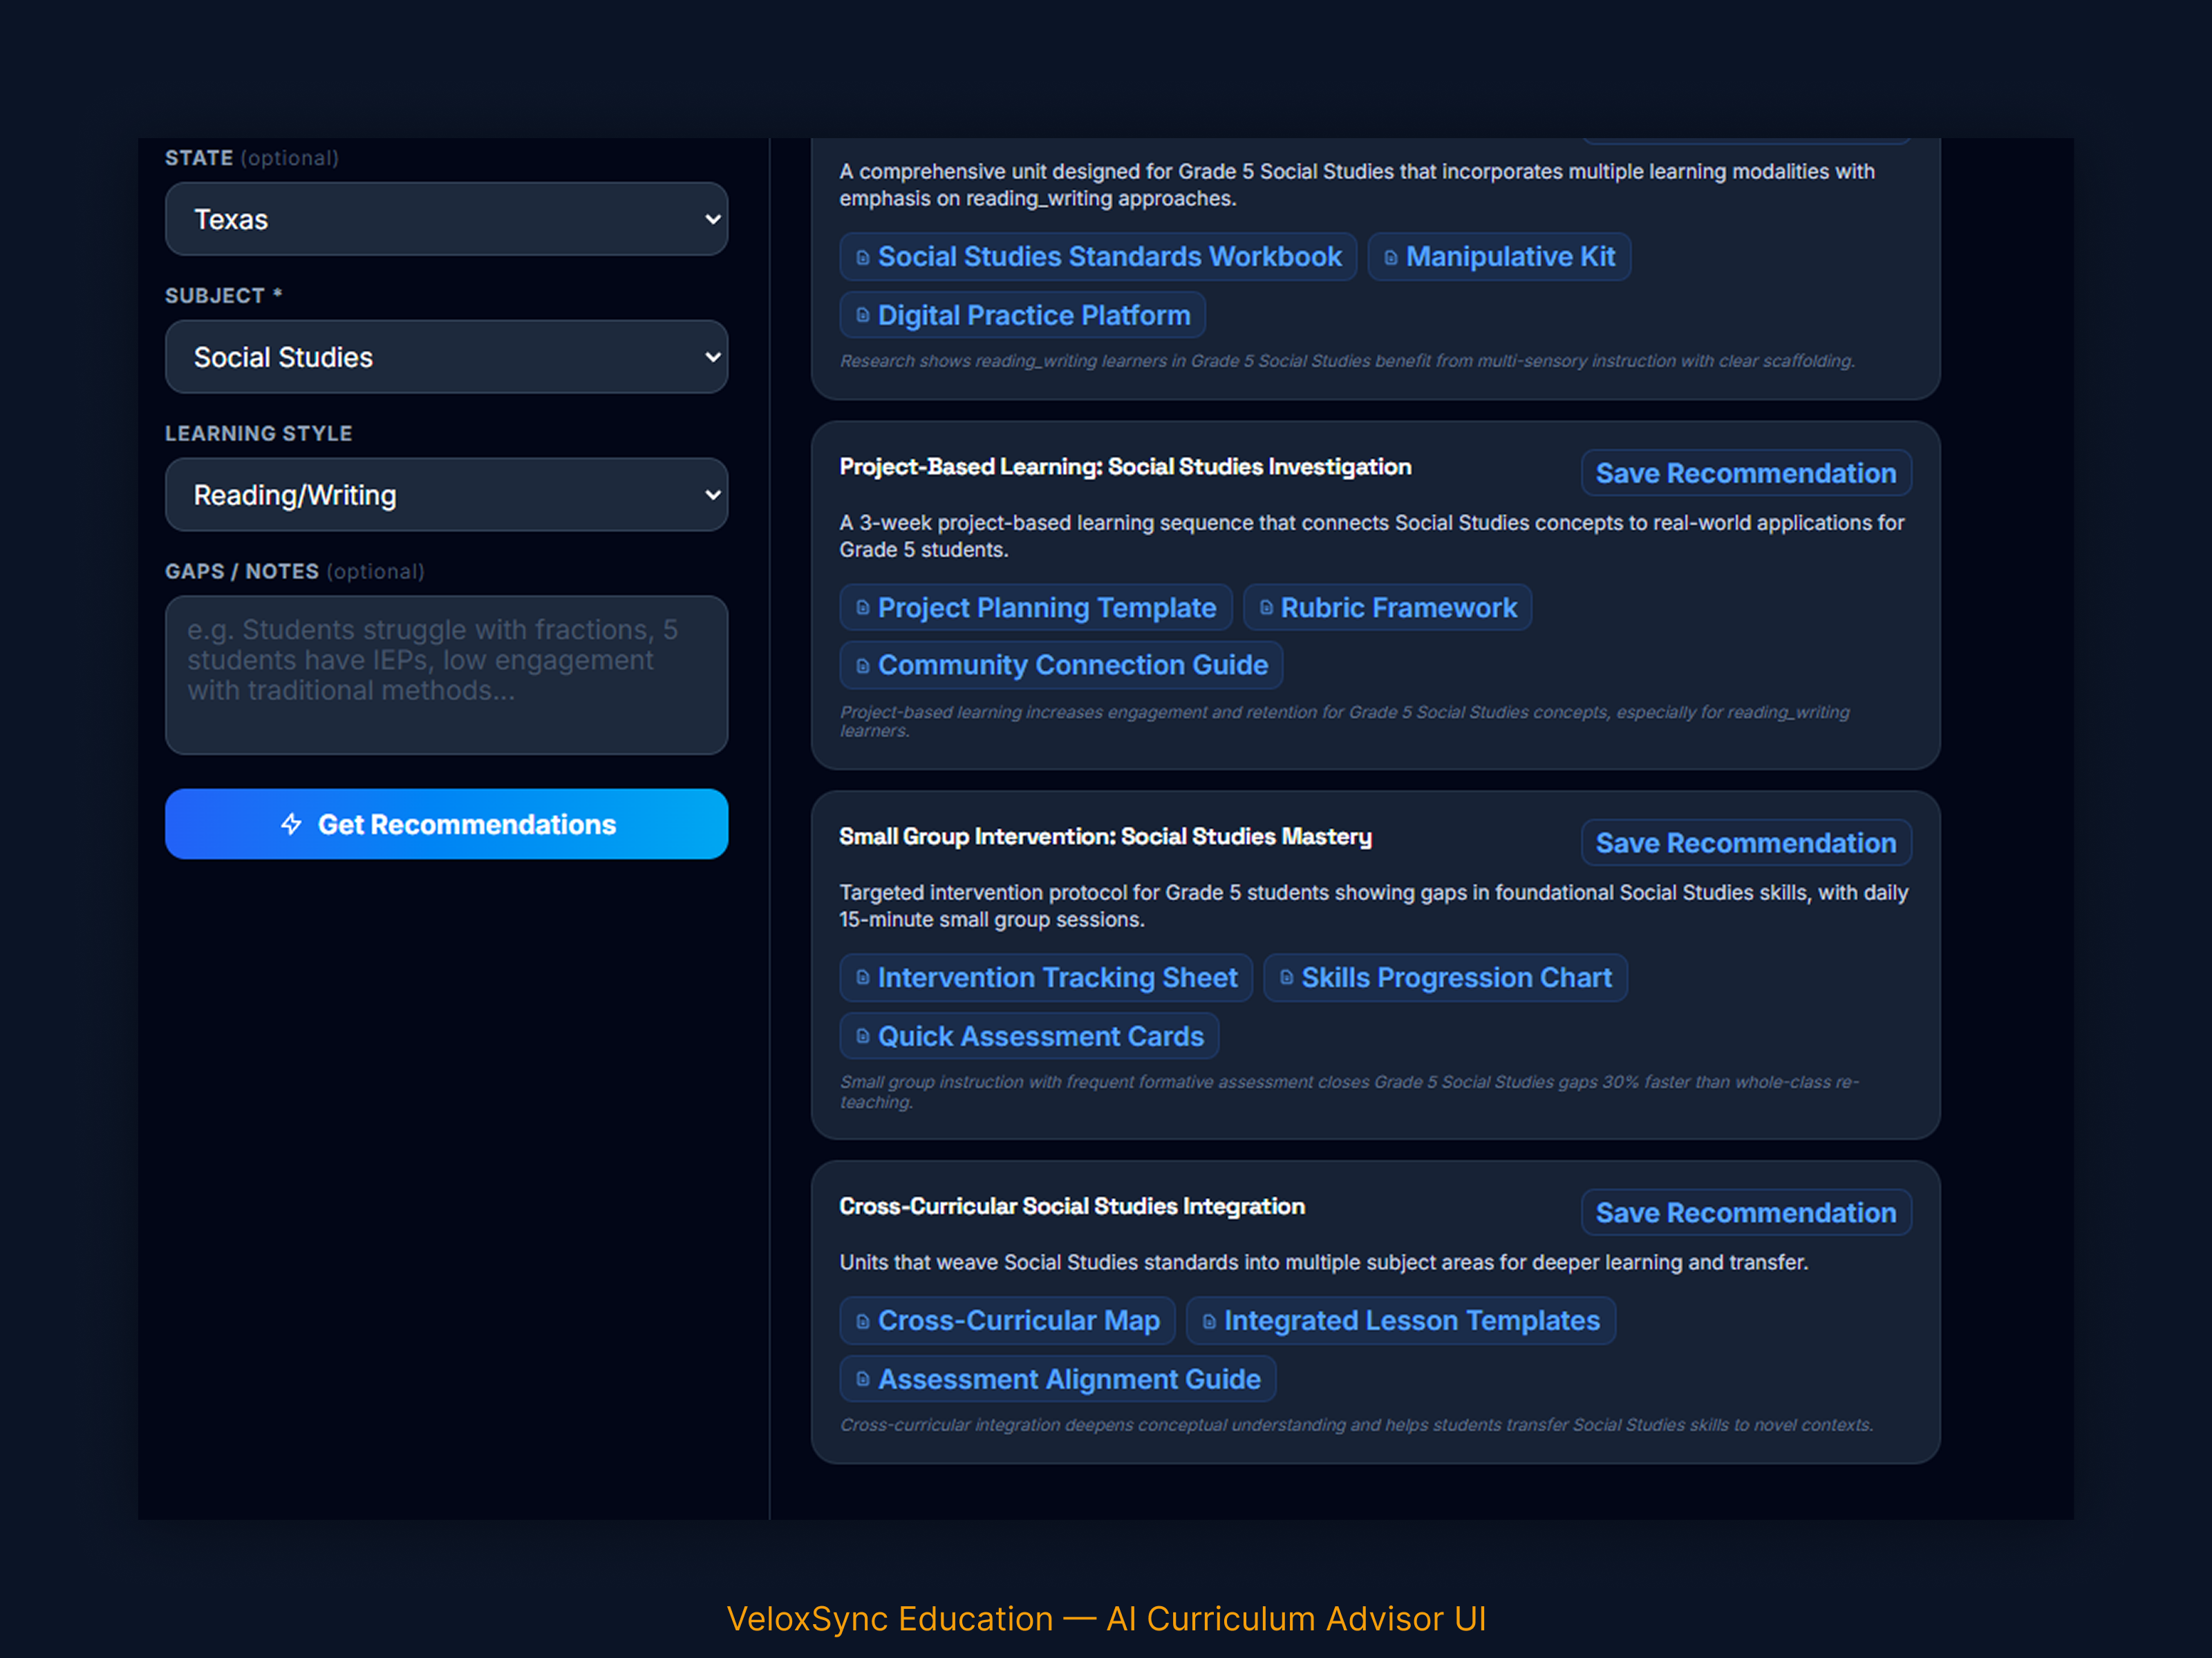Open the Quick Assessment Cards resource
Viewport: 2212px width, 1658px height.
pyautogui.click(x=1040, y=1036)
